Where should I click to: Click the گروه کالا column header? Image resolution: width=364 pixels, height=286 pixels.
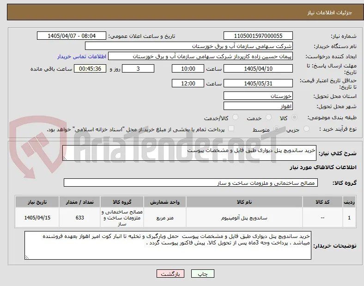(122, 202)
